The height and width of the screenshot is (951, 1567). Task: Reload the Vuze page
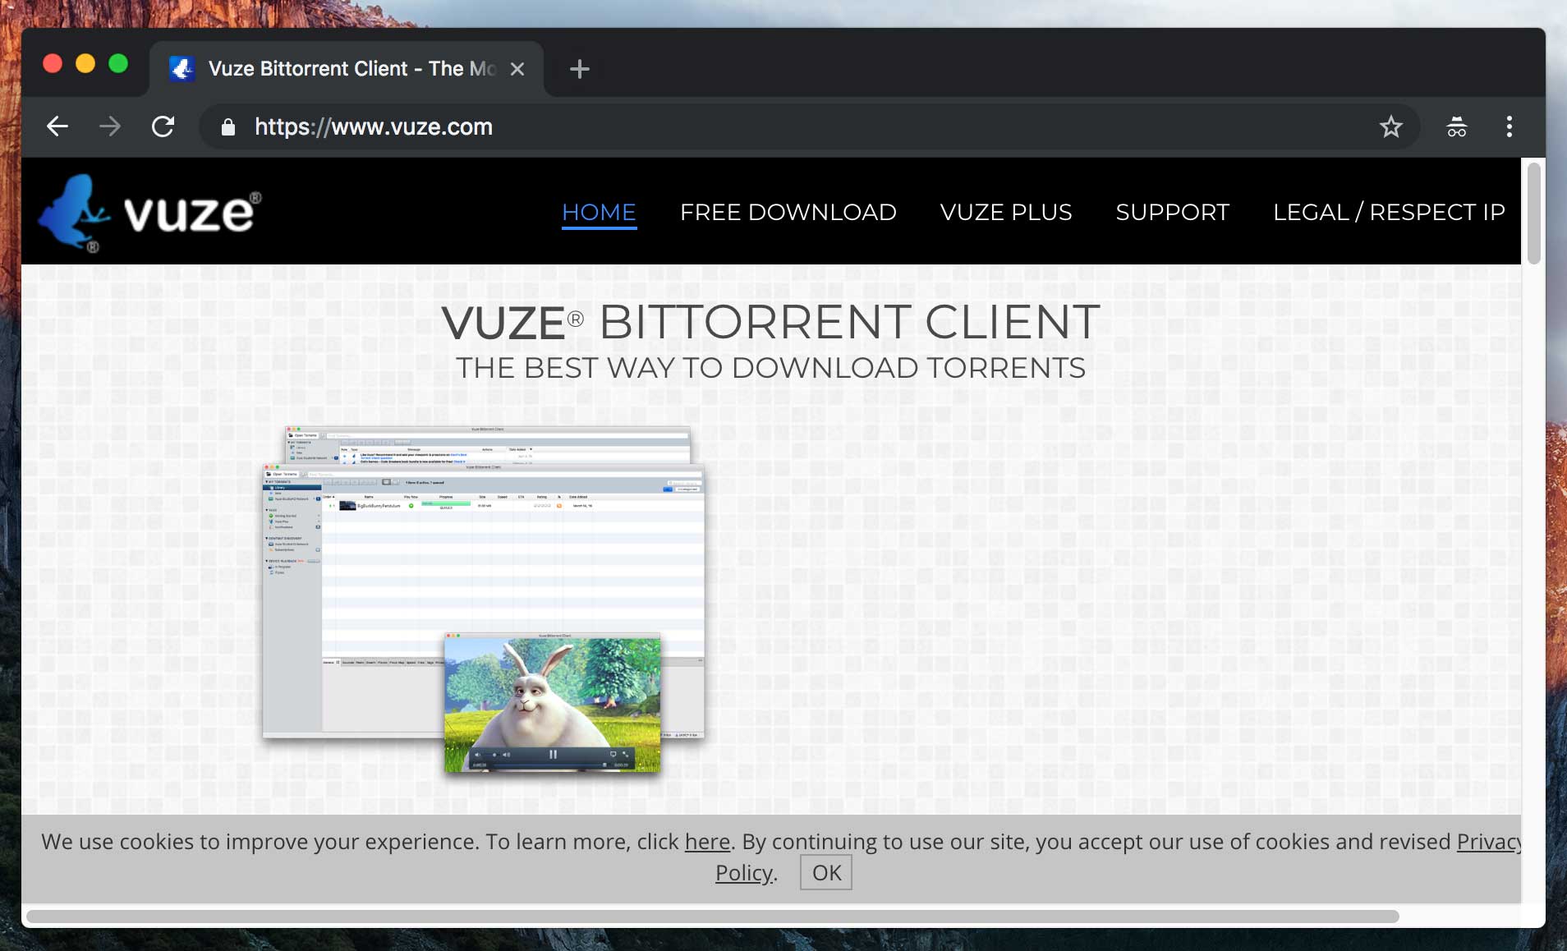[x=163, y=126]
